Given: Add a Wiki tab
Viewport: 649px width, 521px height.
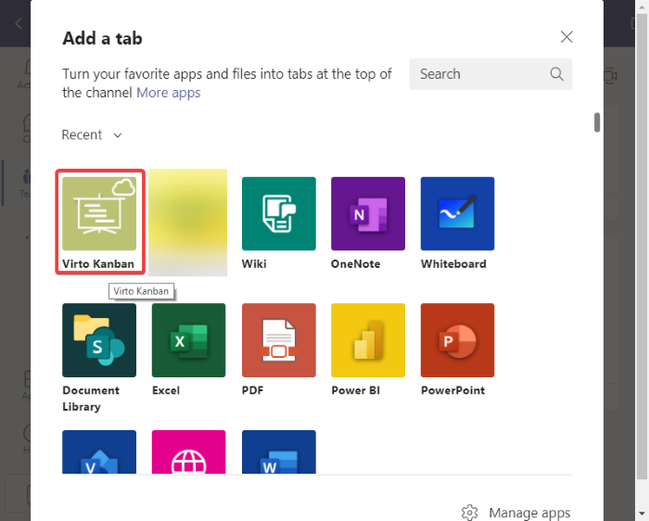Looking at the screenshot, I should [278, 214].
